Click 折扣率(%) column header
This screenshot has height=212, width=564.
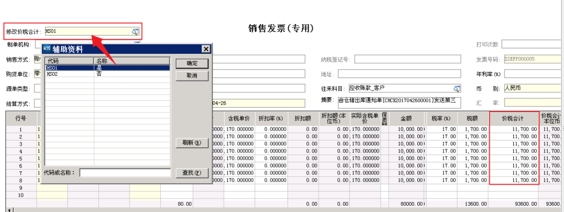271,119
